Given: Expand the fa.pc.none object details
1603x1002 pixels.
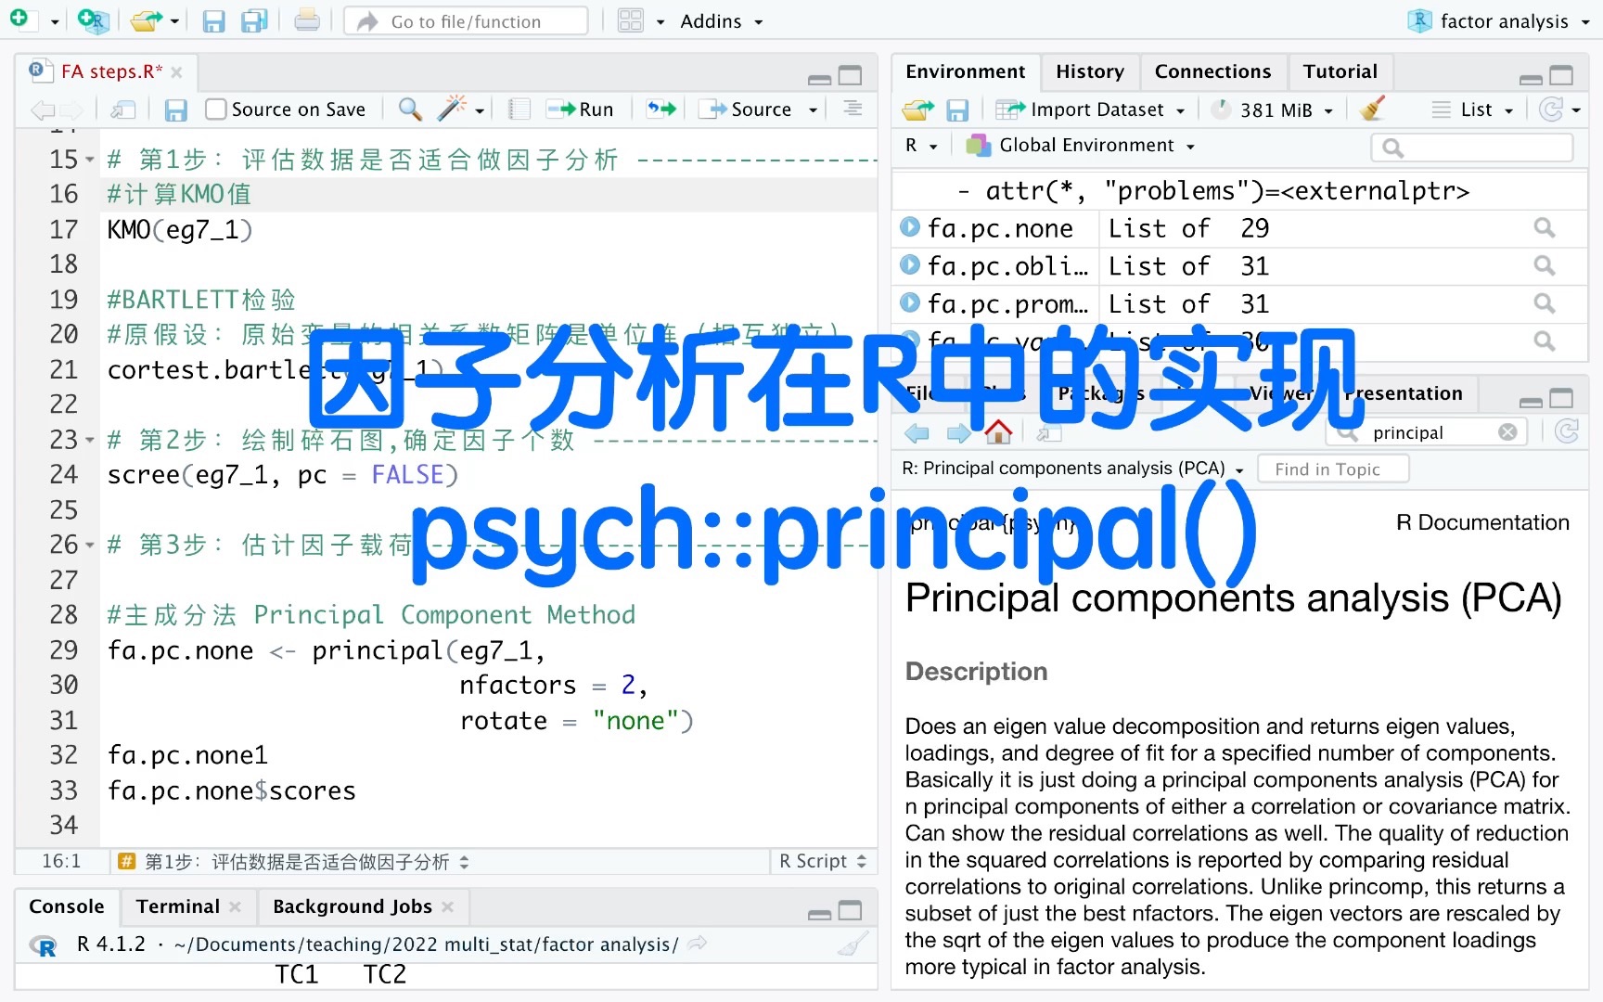Looking at the screenshot, I should [x=908, y=227].
